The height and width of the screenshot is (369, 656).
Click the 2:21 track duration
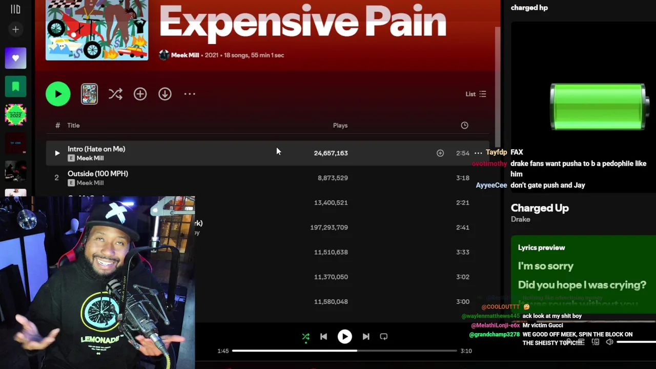click(463, 202)
